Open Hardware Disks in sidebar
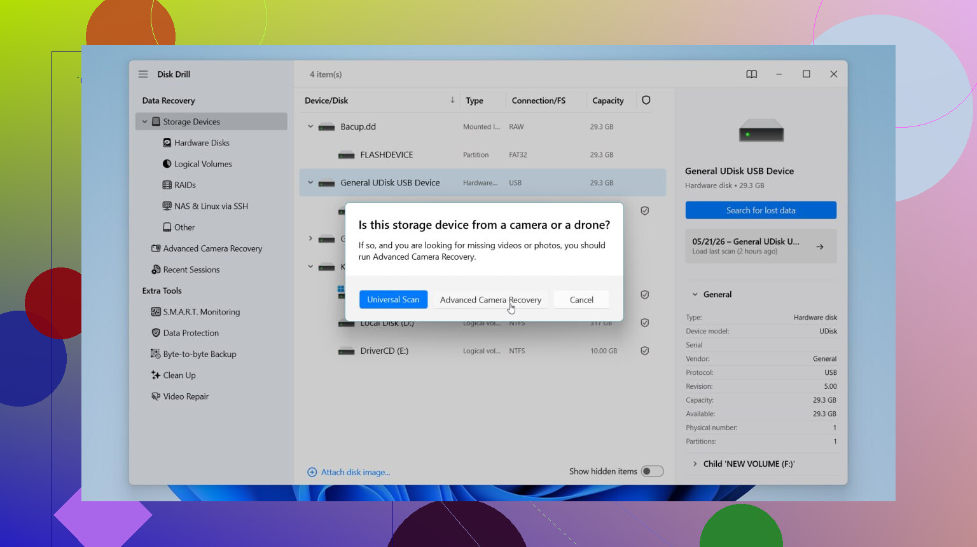977x547 pixels. tap(202, 143)
